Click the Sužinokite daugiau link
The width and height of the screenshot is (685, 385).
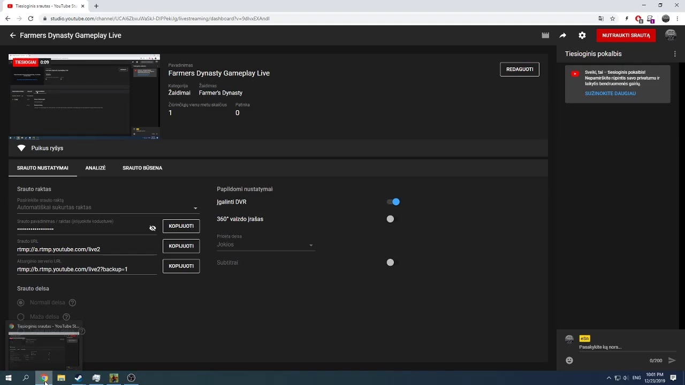(610, 94)
